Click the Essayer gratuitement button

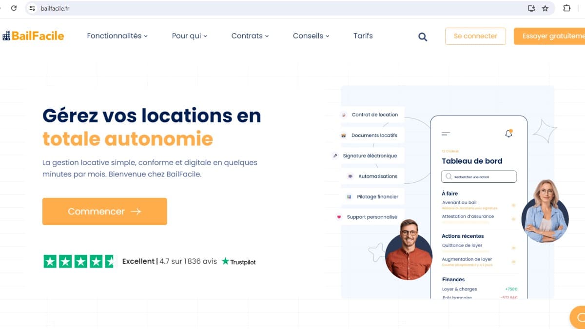pyautogui.click(x=551, y=36)
